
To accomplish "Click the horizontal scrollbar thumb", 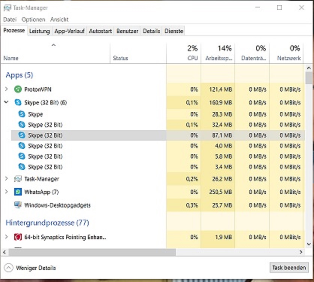I will pos(92,252).
